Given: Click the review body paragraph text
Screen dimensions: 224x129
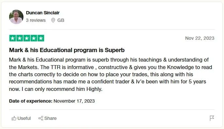Looking at the screenshot, I should coord(111,74).
